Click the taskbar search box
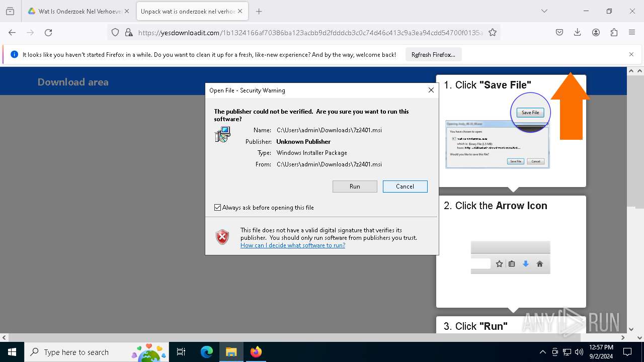The height and width of the screenshot is (362, 644). 97,352
